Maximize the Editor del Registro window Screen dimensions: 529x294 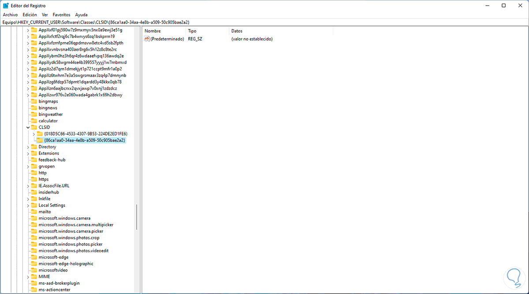(x=503, y=5)
